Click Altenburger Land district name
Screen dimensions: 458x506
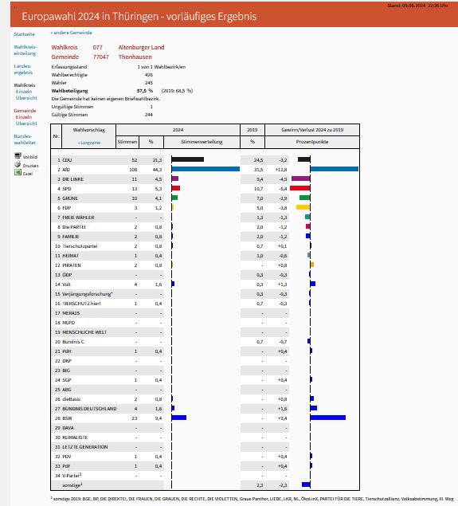pyautogui.click(x=141, y=48)
